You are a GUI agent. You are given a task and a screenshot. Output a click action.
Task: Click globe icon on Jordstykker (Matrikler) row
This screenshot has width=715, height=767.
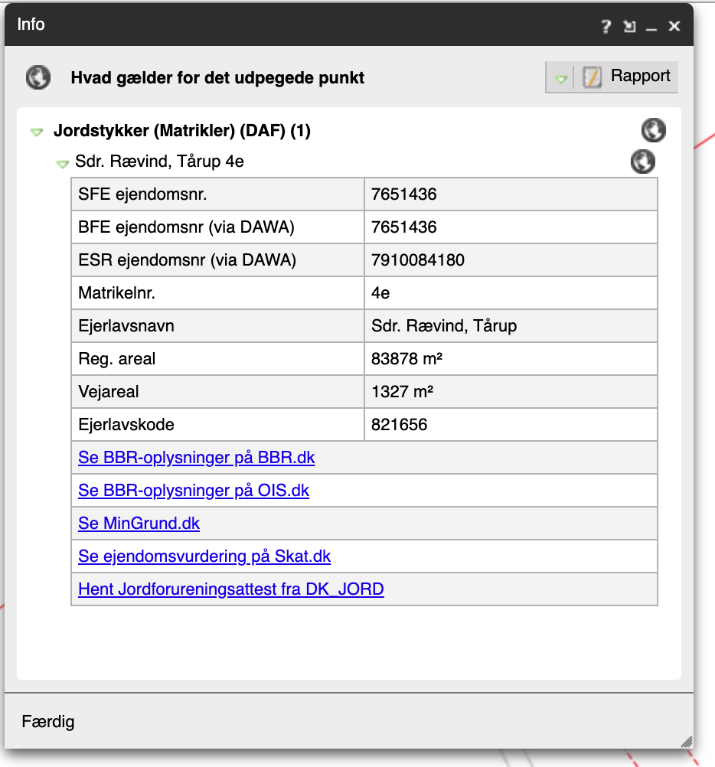[x=653, y=131]
